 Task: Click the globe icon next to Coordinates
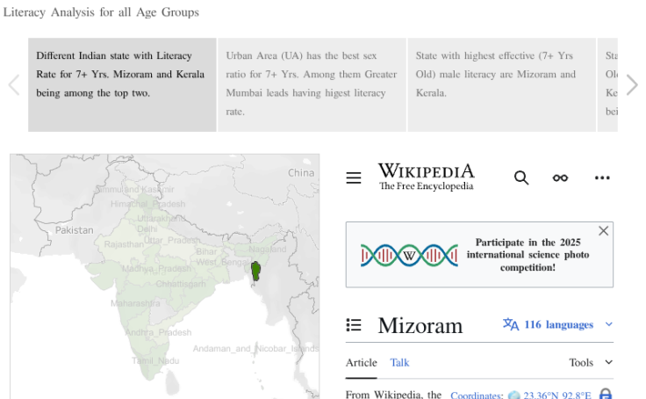(513, 395)
